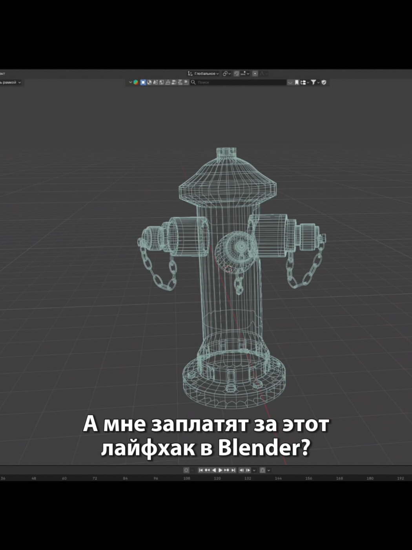Open the funnel filter dropdown
Viewport: 412px width, 550px height.
(315, 82)
